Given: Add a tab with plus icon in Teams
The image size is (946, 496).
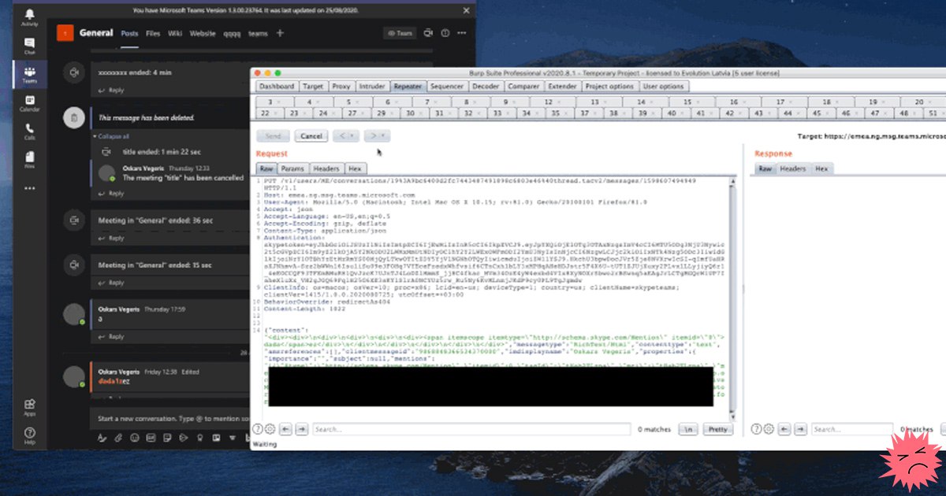Looking at the screenshot, I should [280, 34].
